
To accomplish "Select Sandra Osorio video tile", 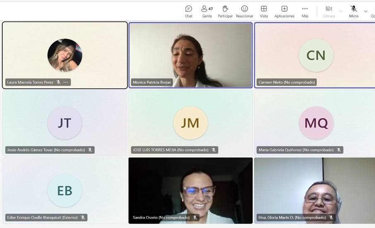I will (x=190, y=191).
